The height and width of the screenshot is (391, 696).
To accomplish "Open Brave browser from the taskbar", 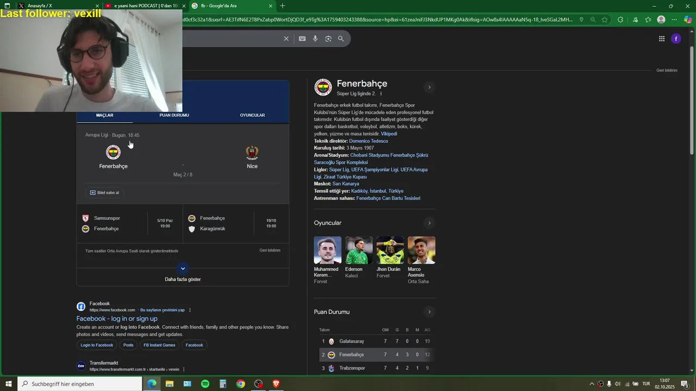I will [x=276, y=384].
